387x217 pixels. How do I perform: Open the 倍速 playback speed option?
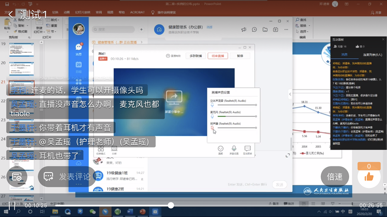pyautogui.click(x=335, y=176)
